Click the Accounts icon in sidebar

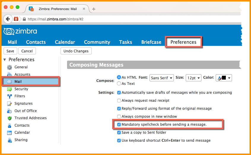(9, 74)
